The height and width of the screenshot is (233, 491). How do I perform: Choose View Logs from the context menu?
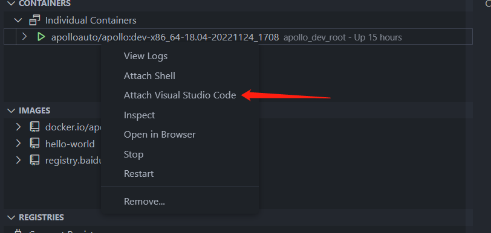[x=146, y=56]
